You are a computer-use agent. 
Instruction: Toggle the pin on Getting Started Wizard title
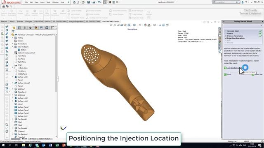tap(262, 21)
